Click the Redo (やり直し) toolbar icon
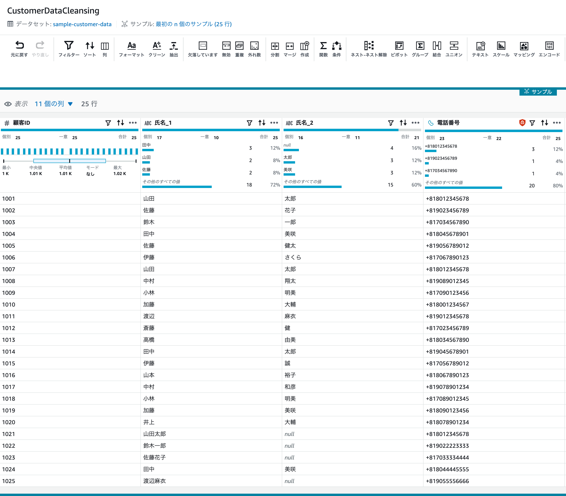 [40, 49]
